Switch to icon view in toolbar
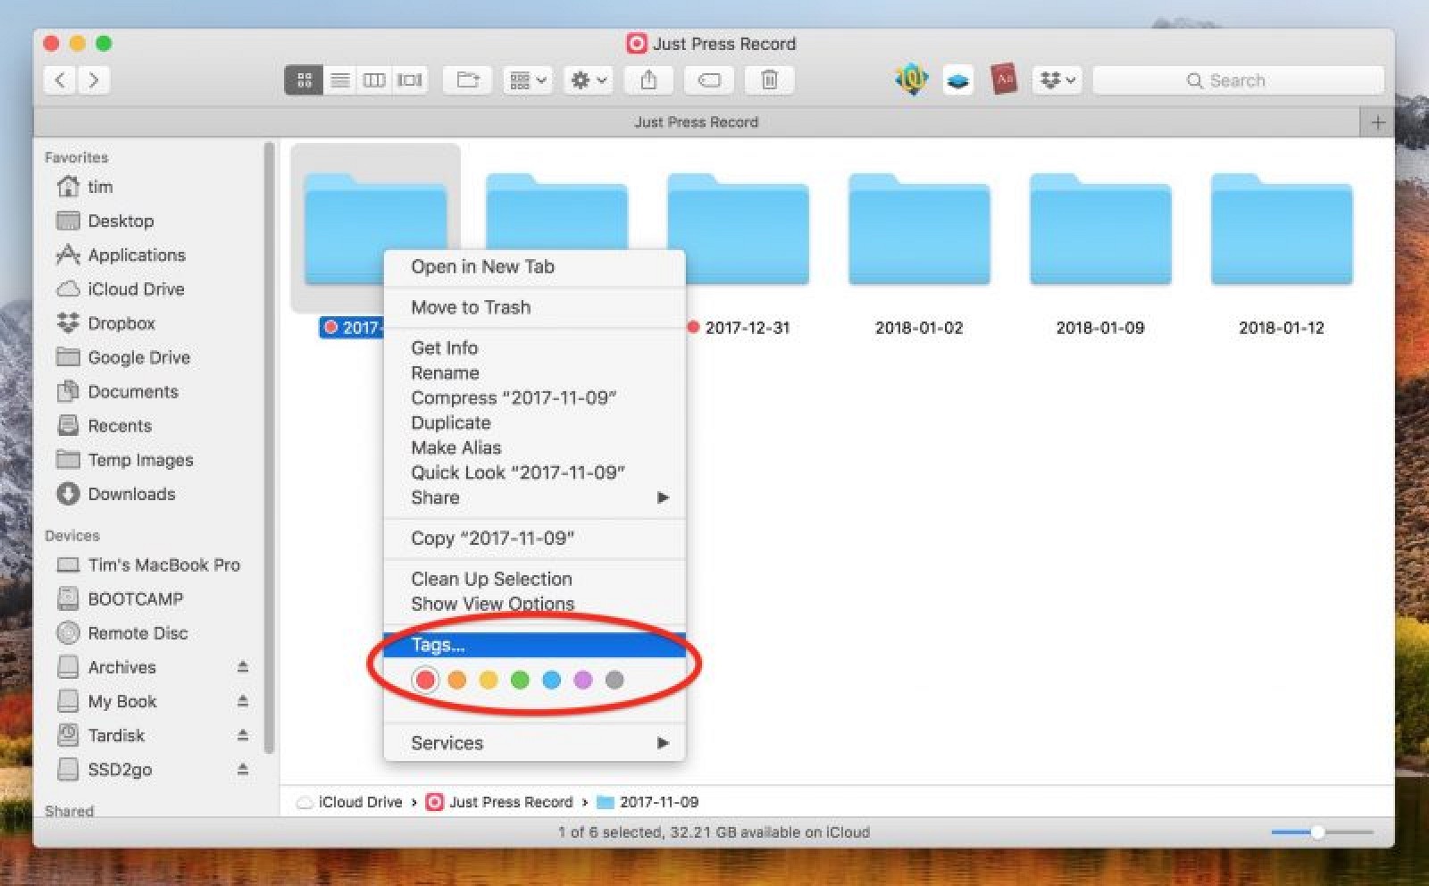 [x=304, y=80]
